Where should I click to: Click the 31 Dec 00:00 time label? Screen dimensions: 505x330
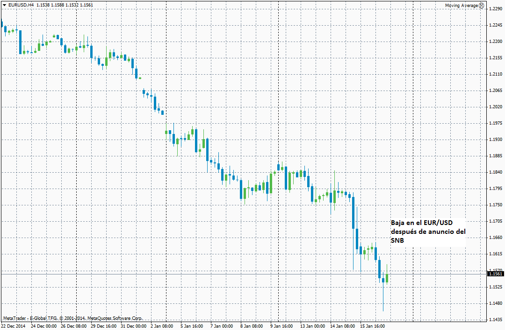click(x=133, y=326)
